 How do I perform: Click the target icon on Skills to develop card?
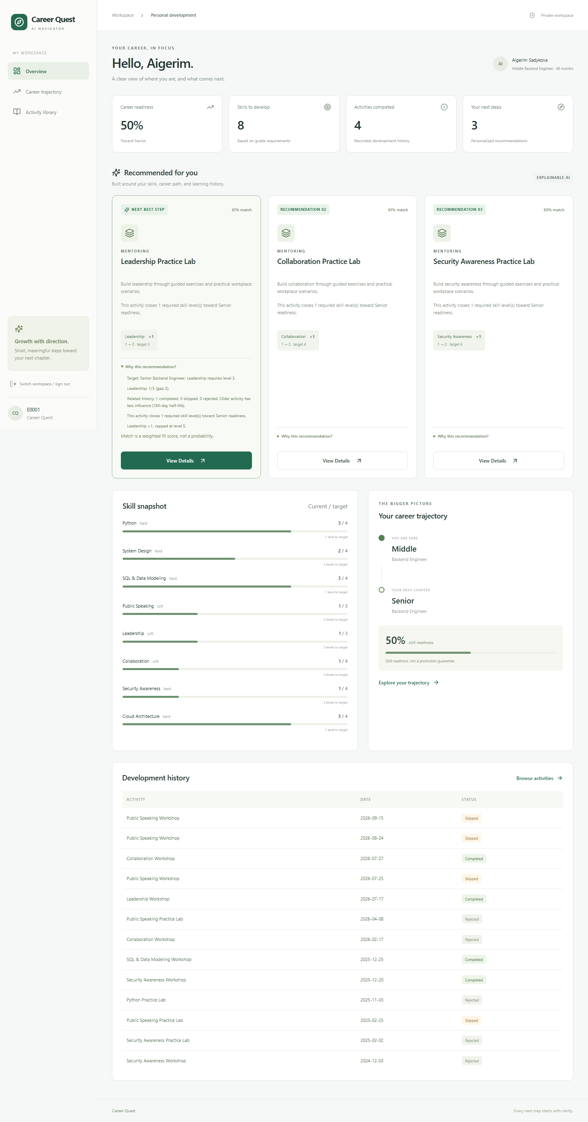(x=327, y=107)
